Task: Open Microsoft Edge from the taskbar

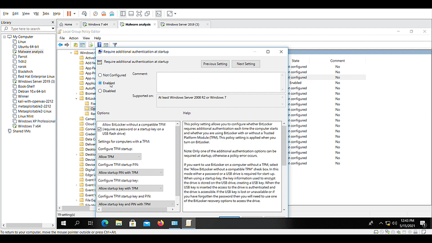Action: [x=105, y=223]
